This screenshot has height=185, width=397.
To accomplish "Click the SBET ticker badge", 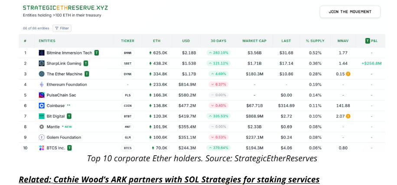I will (127, 64).
